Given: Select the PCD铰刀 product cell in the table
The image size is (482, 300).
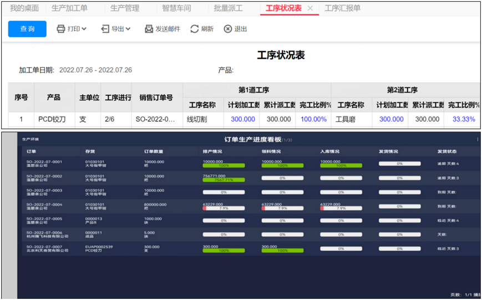Looking at the screenshot, I should (53, 119).
